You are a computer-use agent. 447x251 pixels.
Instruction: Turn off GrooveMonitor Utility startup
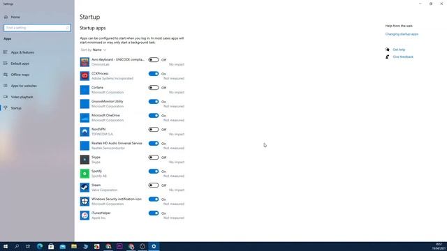click(154, 102)
